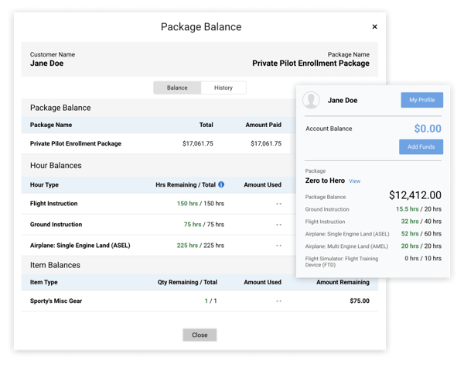Switch to the History tab
This screenshot has height=368, width=464.
(223, 88)
